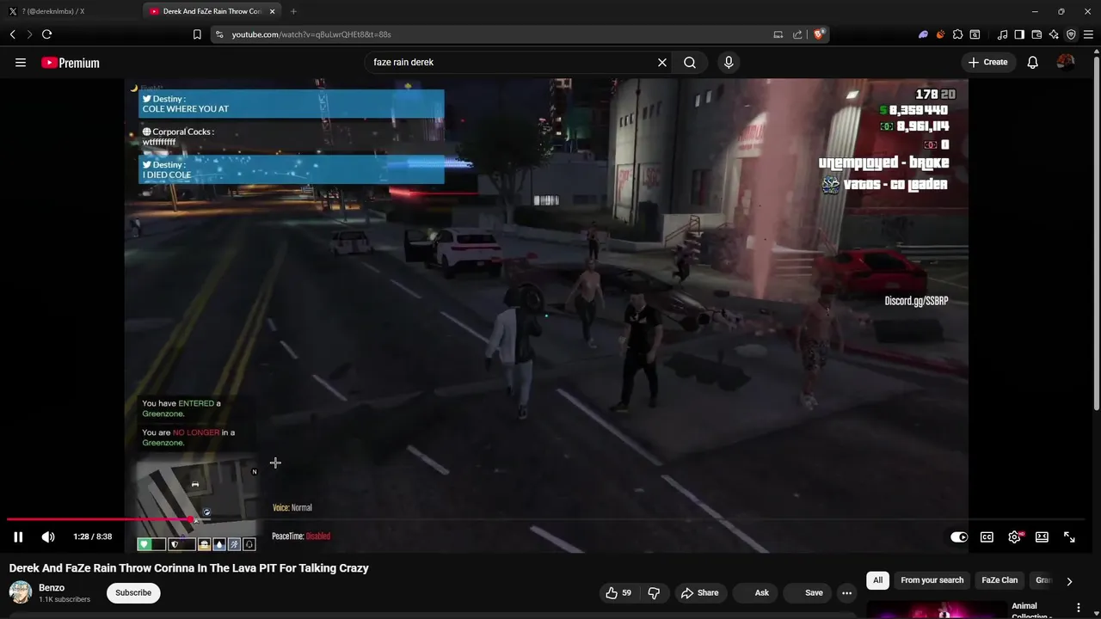1101x619 pixels.
Task: View site information icon in address bar
Action: point(219,34)
